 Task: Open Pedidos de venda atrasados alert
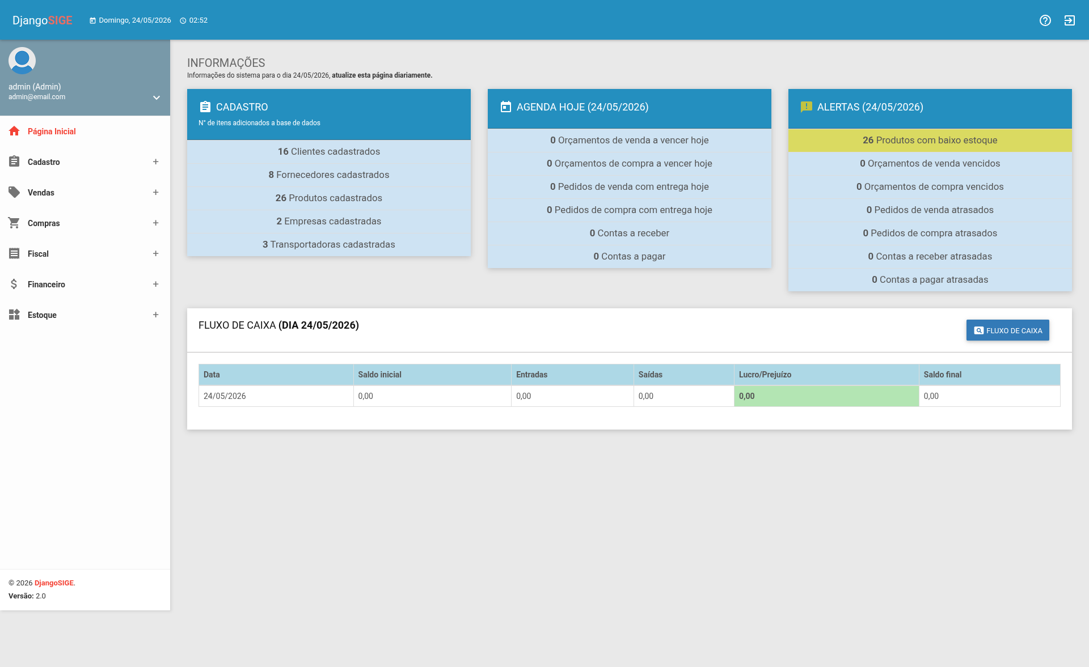tap(930, 210)
